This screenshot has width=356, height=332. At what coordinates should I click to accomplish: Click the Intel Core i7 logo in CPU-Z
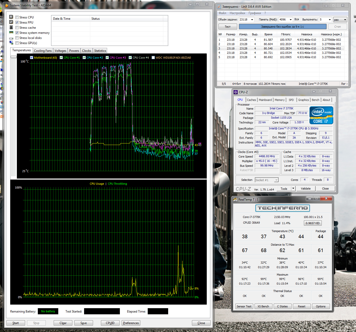pyautogui.click(x=321, y=115)
